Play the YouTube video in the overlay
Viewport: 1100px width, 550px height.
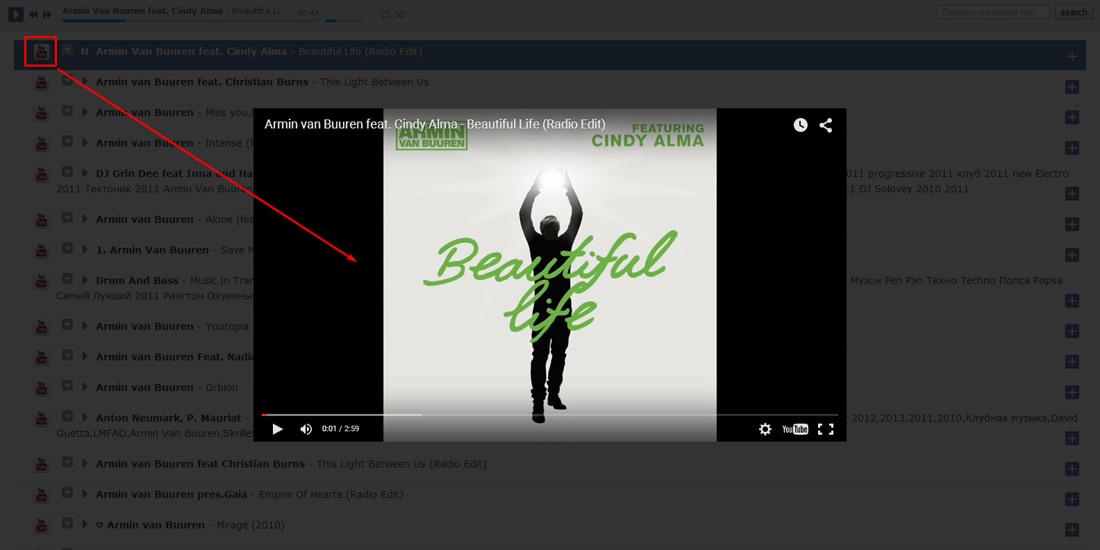click(278, 429)
